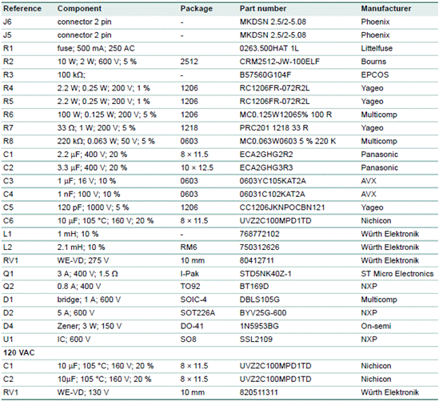Click part number B57560G104F
The width and height of the screenshot is (443, 402).
(265, 75)
